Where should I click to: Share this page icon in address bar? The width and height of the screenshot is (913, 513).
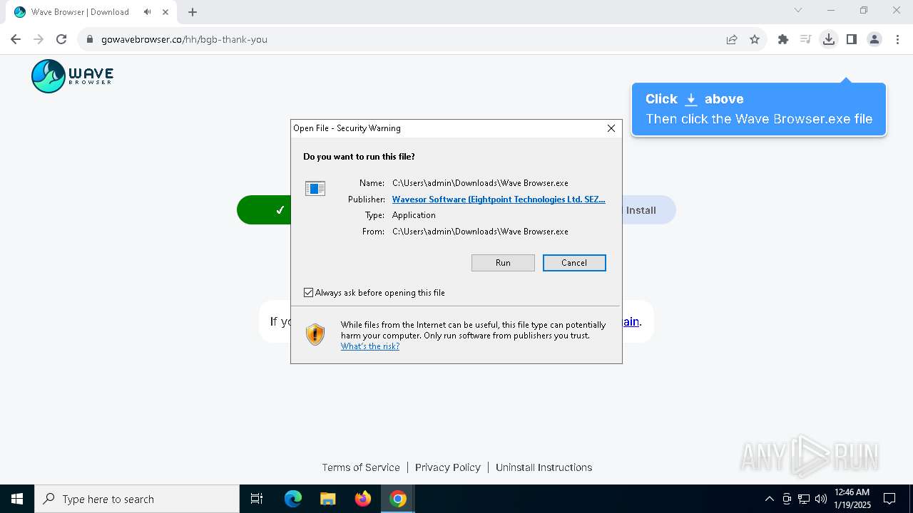pos(732,39)
